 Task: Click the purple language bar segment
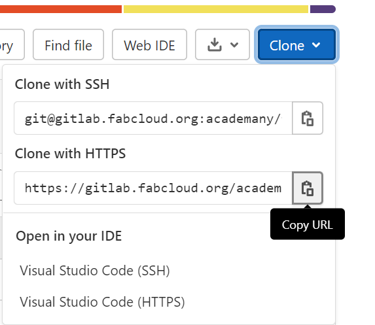tap(323, 9)
